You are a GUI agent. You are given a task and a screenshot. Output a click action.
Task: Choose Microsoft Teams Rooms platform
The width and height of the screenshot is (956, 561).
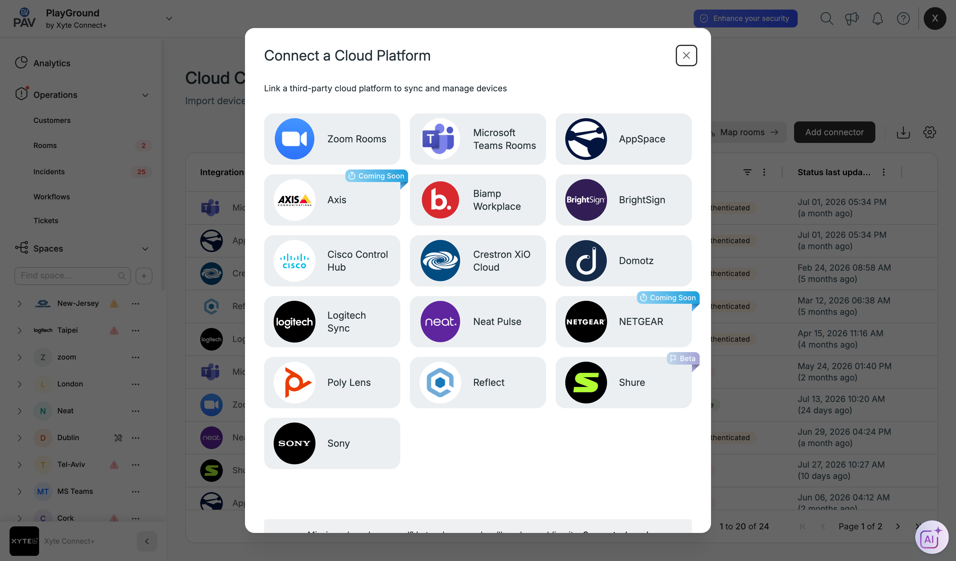tap(478, 139)
